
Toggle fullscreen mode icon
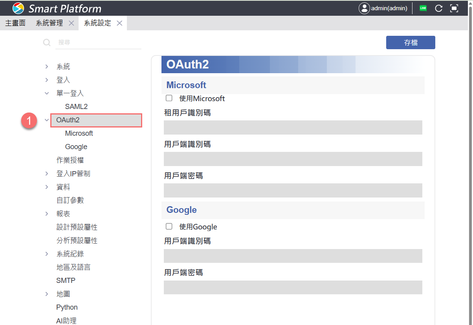pyautogui.click(x=454, y=8)
